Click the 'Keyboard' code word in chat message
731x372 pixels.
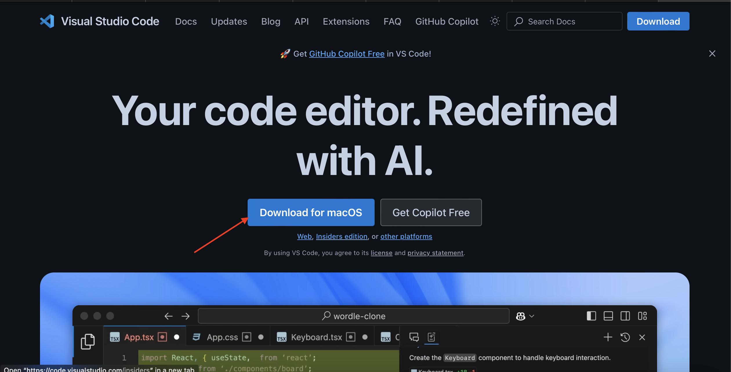click(x=460, y=358)
